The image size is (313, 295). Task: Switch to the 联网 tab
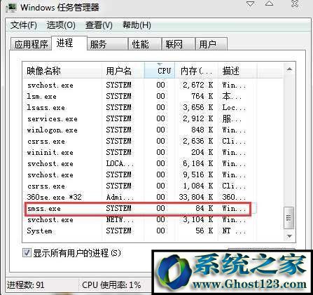point(179,44)
